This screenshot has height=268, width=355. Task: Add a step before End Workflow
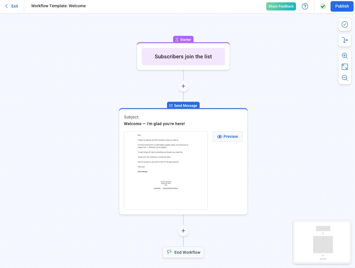pos(183,231)
